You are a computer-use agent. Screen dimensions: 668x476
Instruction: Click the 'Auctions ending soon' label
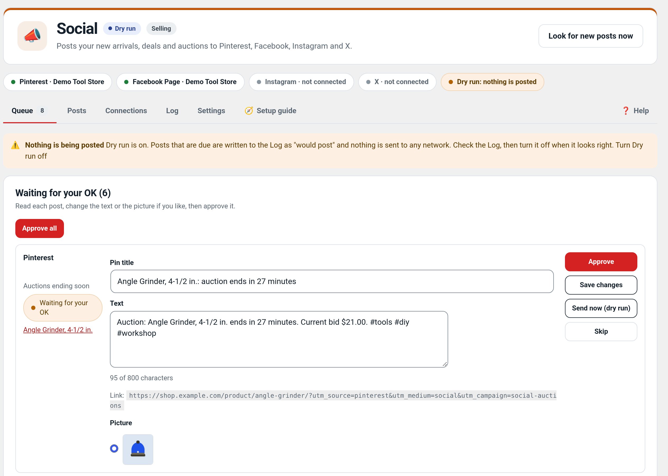pyautogui.click(x=56, y=286)
